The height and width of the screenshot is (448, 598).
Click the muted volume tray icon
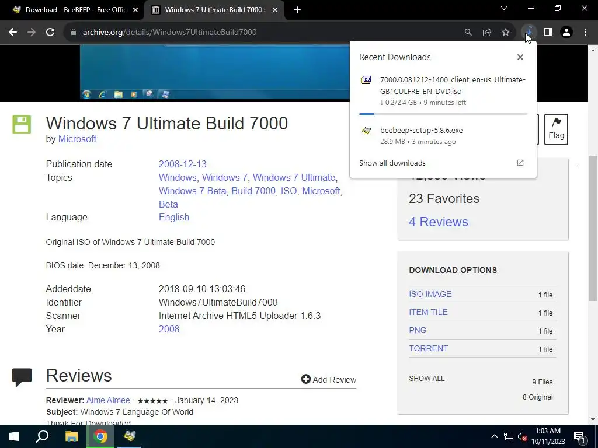click(522, 436)
